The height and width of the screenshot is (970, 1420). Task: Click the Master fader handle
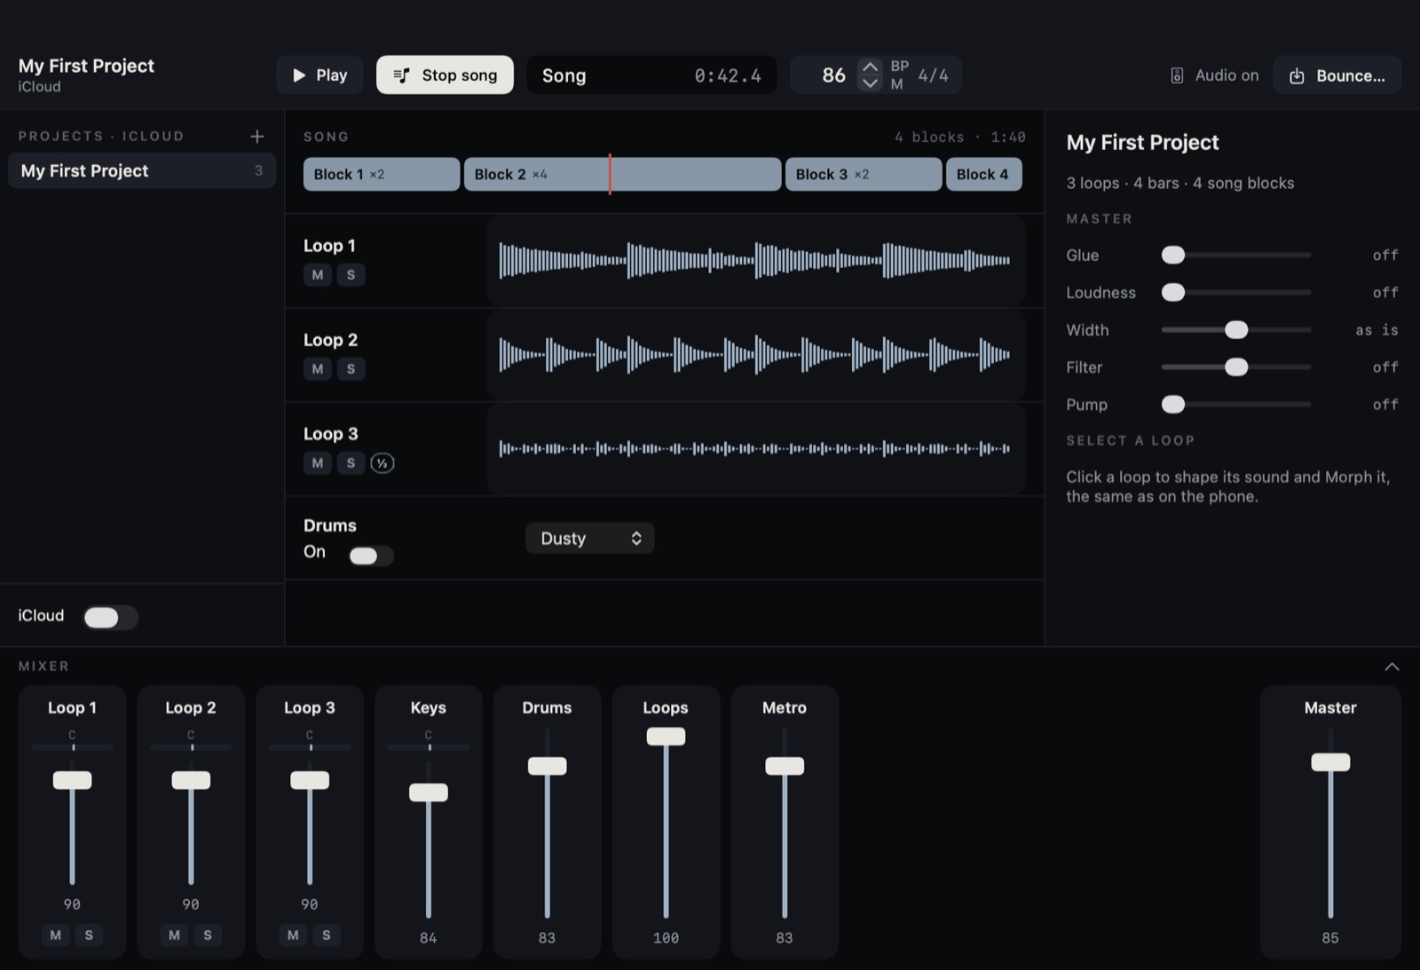(x=1330, y=762)
